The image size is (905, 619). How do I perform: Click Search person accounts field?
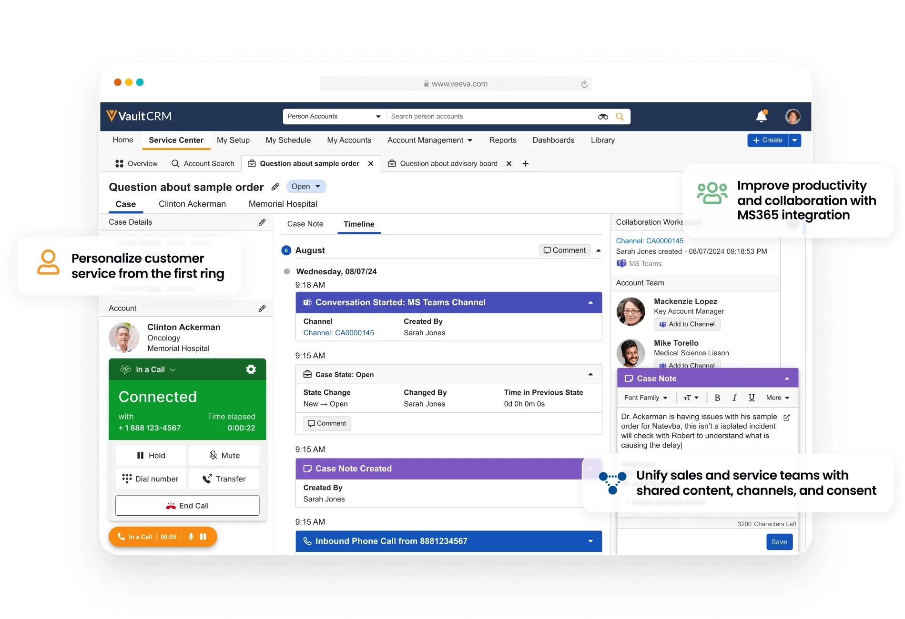491,117
